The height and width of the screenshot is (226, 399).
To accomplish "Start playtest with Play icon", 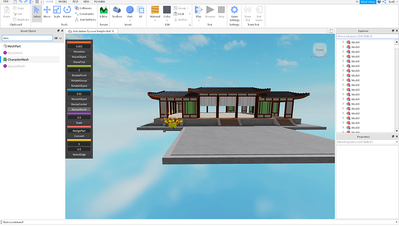I will click(198, 10).
